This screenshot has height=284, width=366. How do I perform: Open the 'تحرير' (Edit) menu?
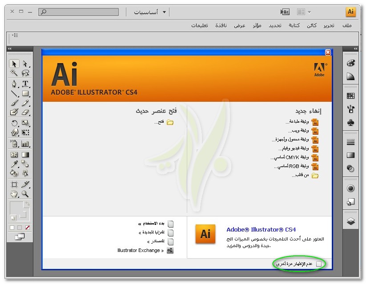[x=329, y=25]
